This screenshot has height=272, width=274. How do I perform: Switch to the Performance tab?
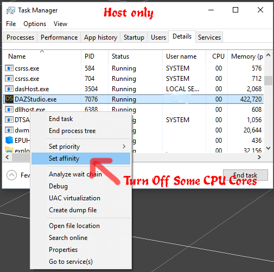(x=59, y=37)
